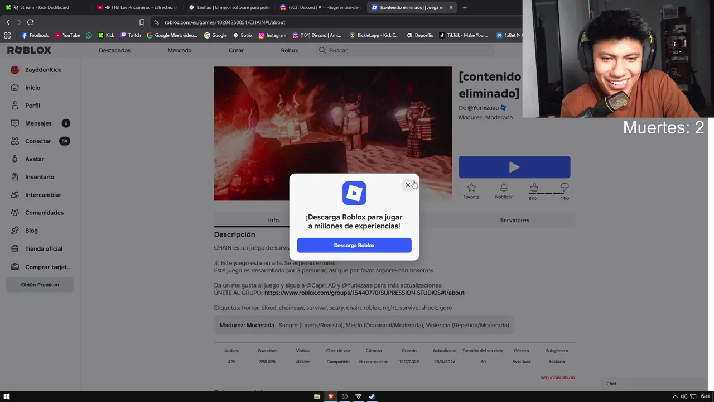Open the Conectar sidebar icon

coord(15,141)
